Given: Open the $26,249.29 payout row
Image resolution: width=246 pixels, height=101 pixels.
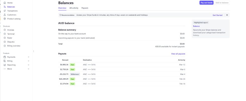Looking at the screenshot, I should 121,79.
